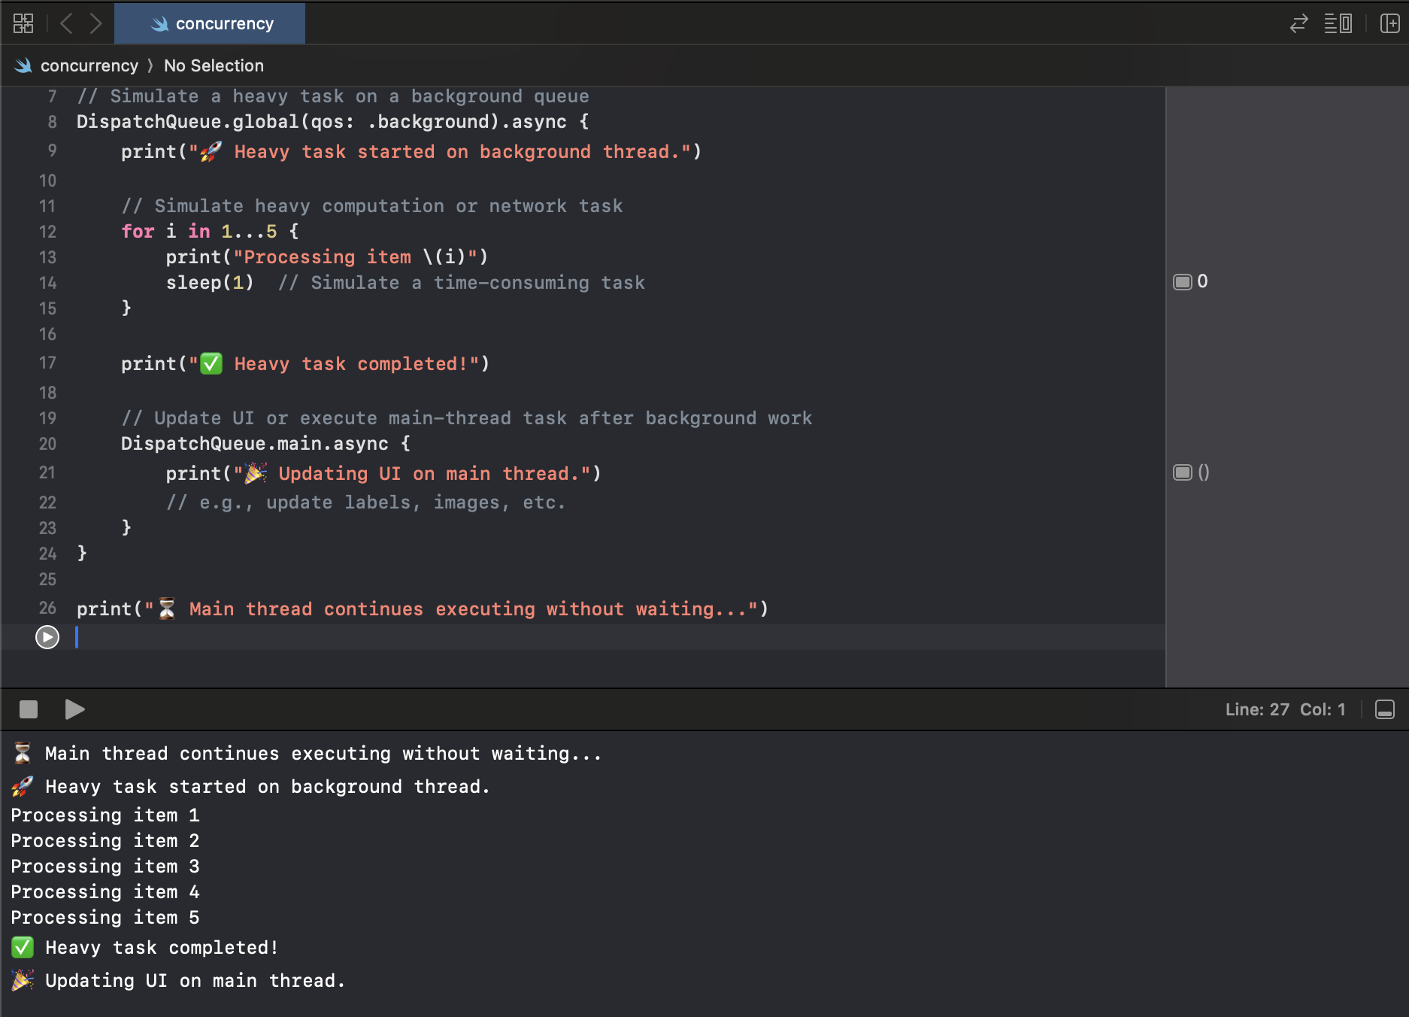
Task: Click line number 20 in gutter
Action: 47,444
